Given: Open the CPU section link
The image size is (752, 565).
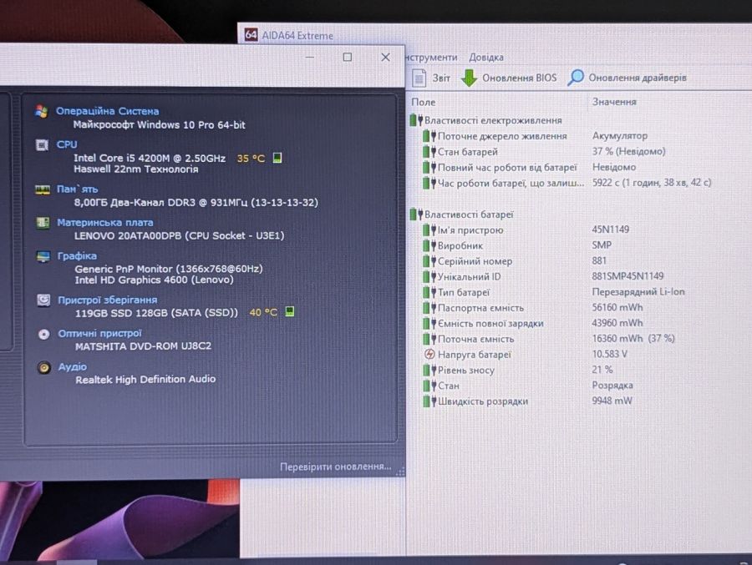Looking at the screenshot, I should click(66, 144).
